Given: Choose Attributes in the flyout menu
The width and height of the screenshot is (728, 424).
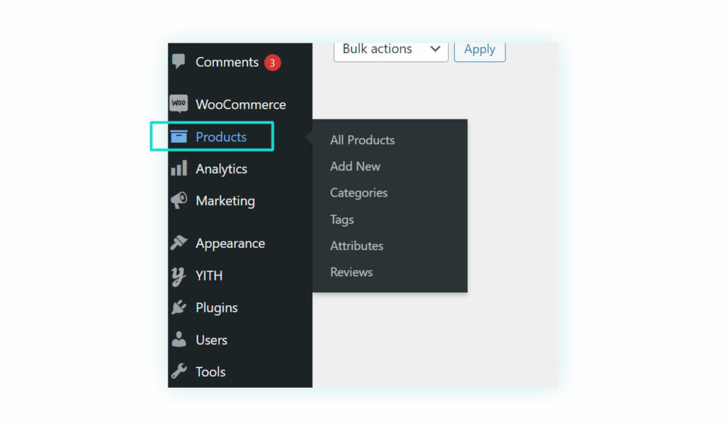Looking at the screenshot, I should (357, 246).
